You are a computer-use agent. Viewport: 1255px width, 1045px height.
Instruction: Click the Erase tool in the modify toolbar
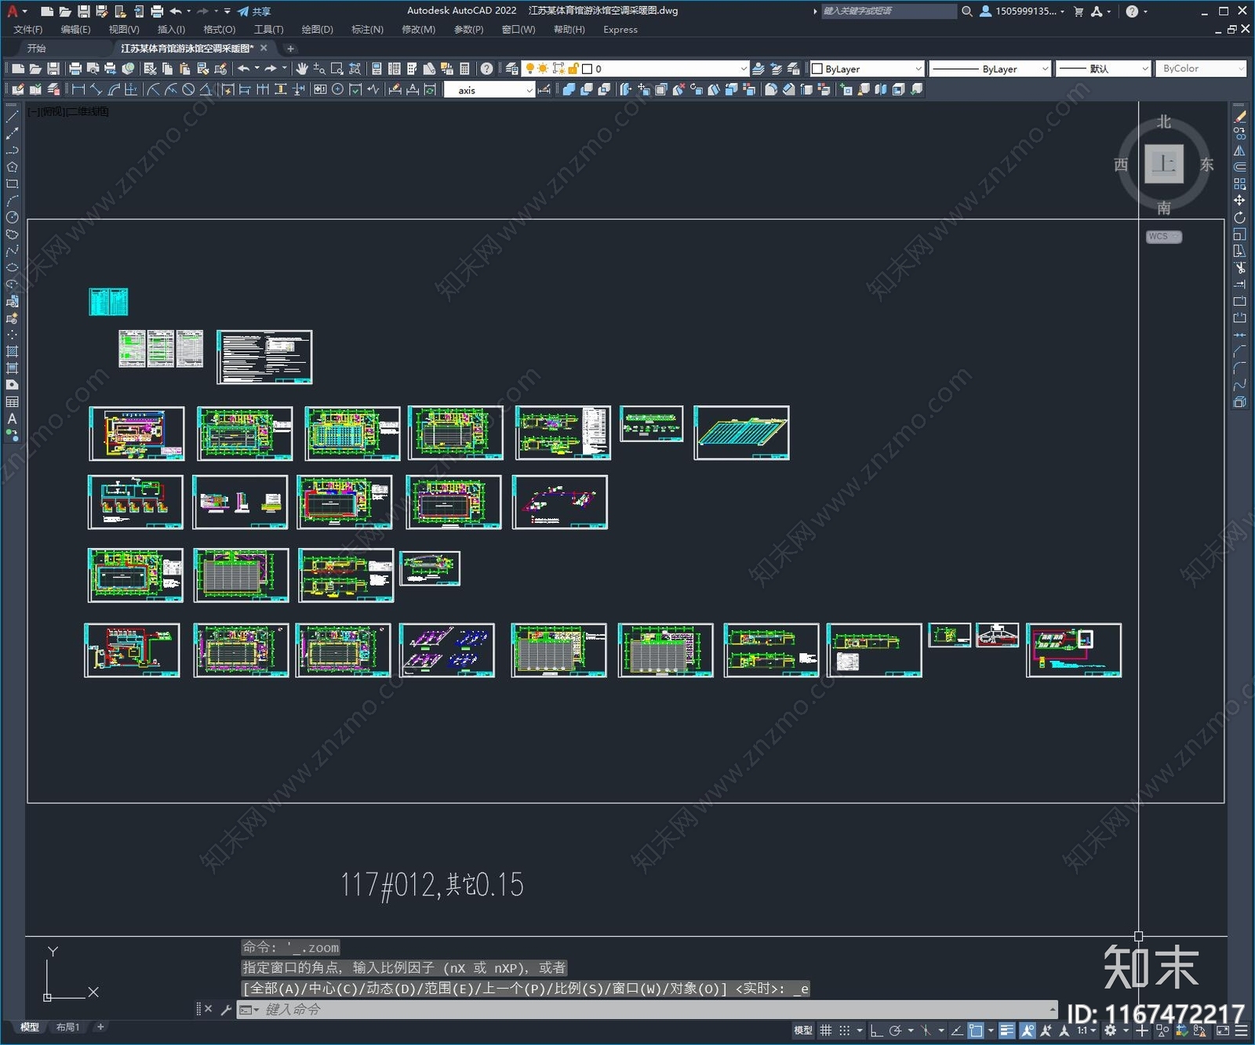(1239, 117)
